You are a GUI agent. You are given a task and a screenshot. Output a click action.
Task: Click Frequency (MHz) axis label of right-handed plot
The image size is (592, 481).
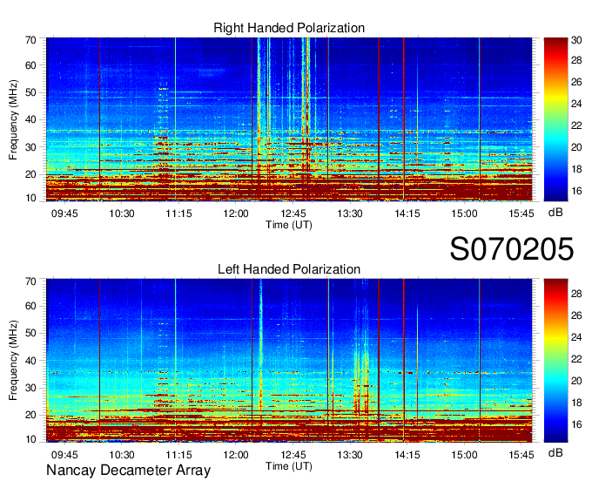point(13,119)
